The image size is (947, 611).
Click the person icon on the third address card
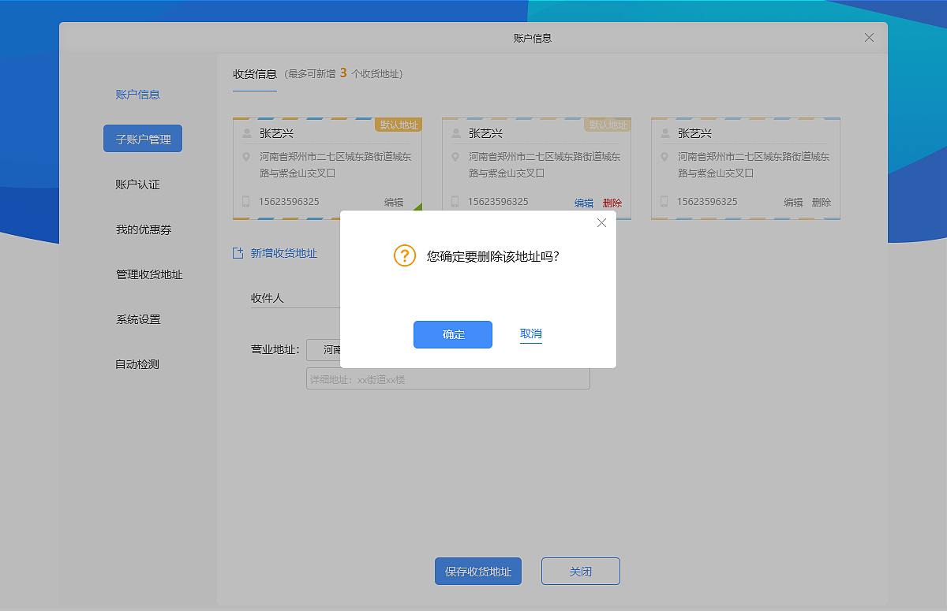pyautogui.click(x=664, y=132)
